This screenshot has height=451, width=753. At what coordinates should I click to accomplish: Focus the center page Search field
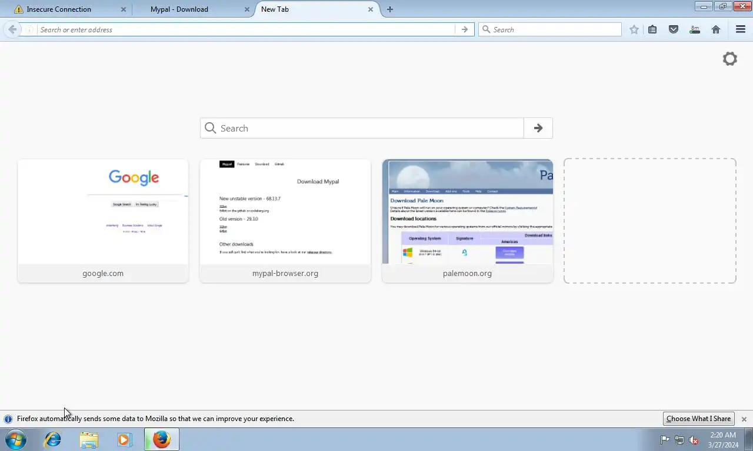pos(371,128)
